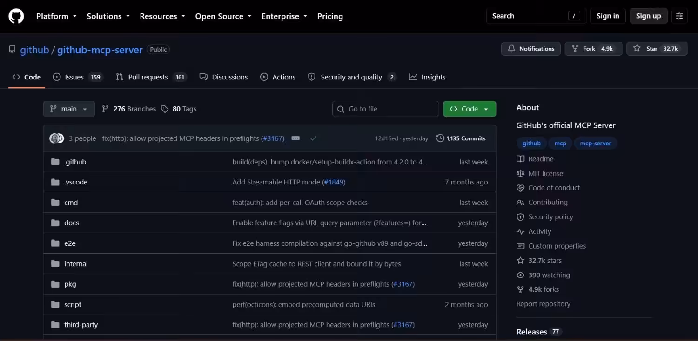Click the header Search box

tap(536, 16)
